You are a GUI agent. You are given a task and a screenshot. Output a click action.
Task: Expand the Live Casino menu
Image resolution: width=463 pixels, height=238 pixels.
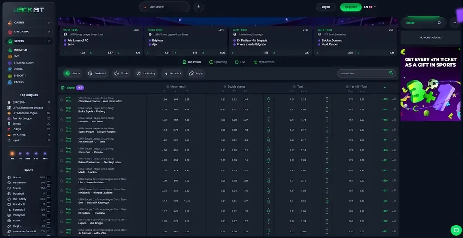click(x=49, y=32)
